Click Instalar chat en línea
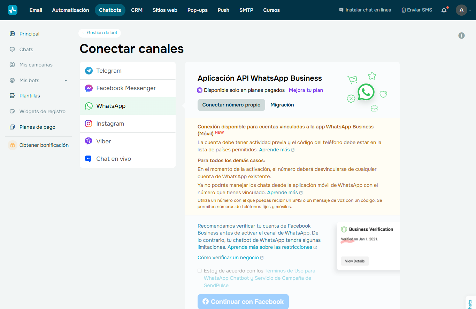476x309 pixels. (x=365, y=10)
